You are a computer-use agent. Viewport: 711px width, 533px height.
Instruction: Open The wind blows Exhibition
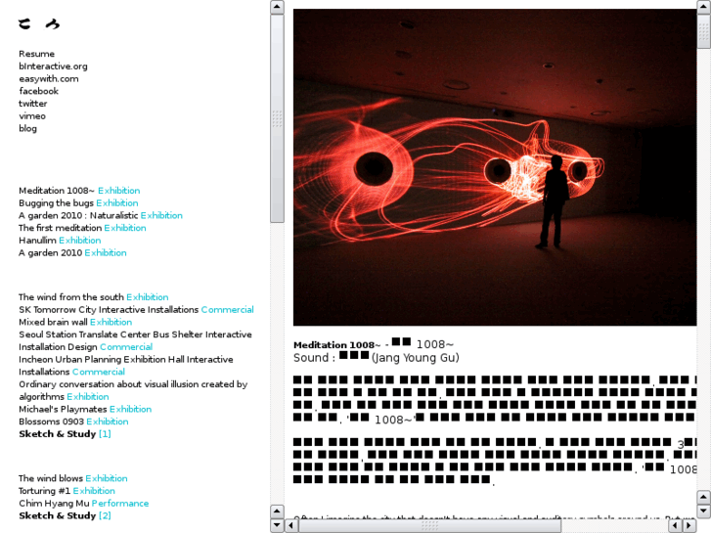click(73, 478)
